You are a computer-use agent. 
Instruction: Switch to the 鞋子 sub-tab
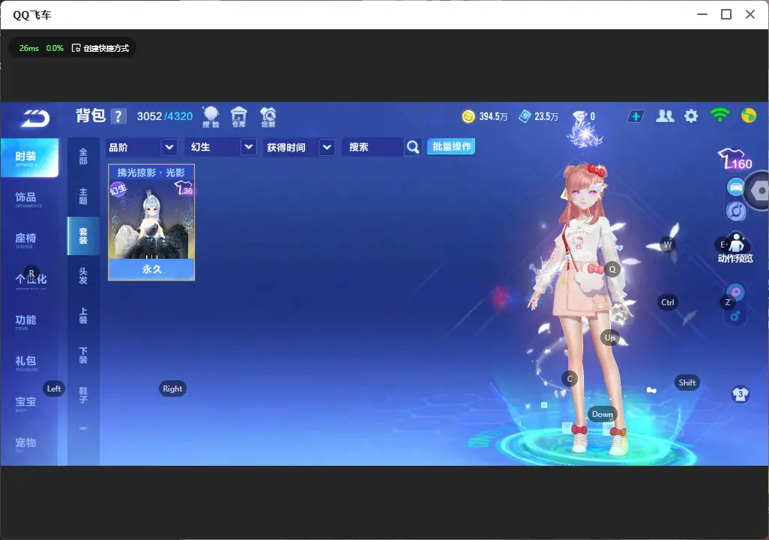[83, 395]
